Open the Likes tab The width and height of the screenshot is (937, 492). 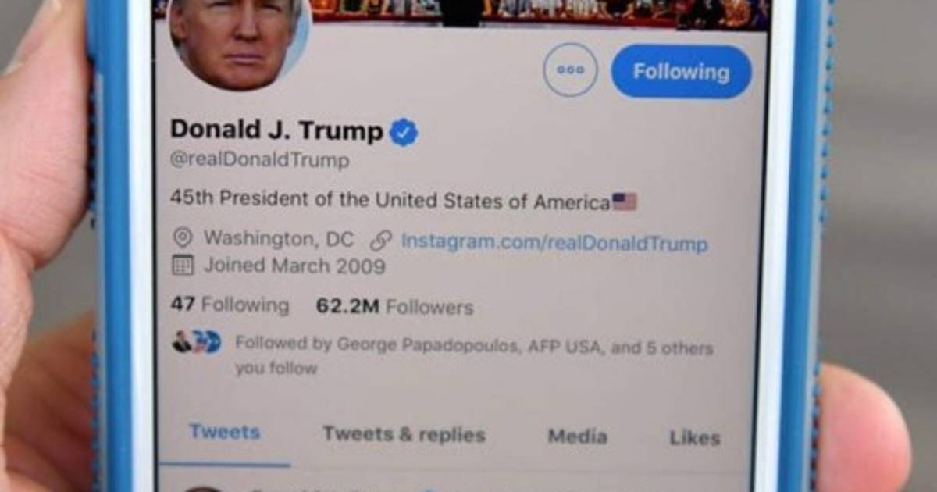(694, 438)
